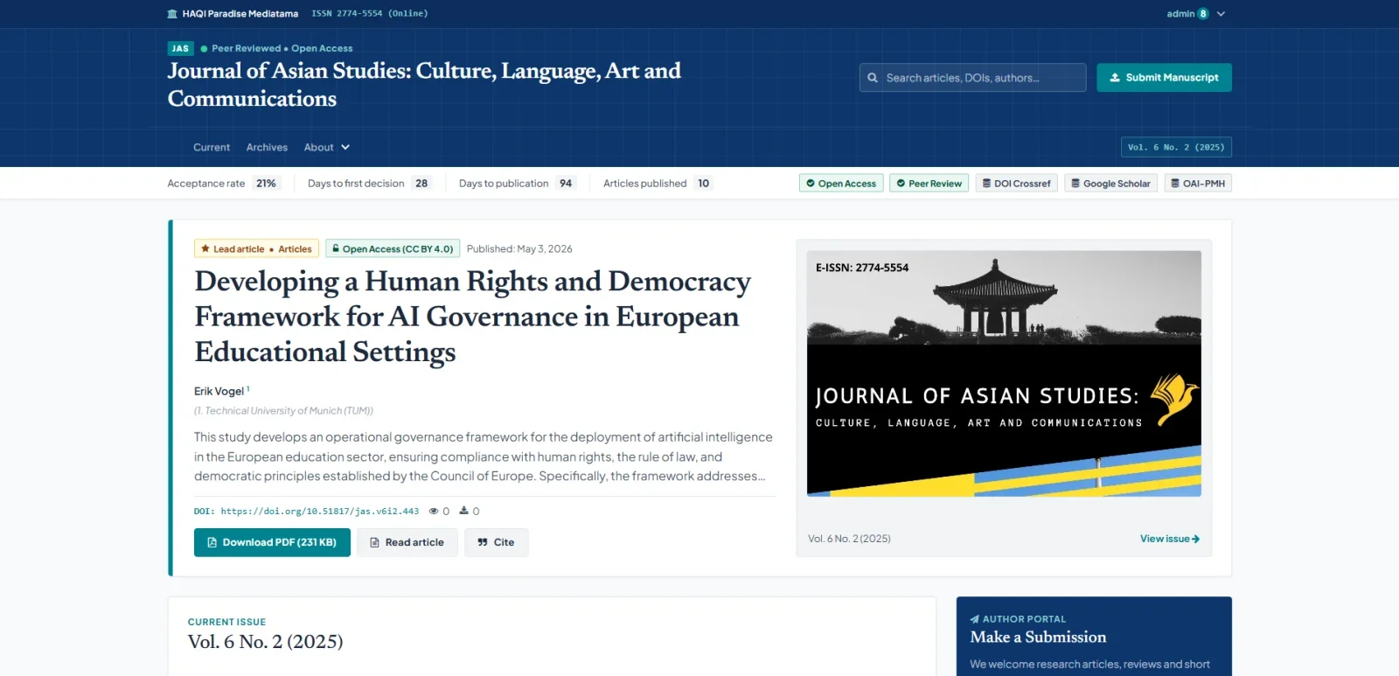
Task: Click the search magnifier icon
Action: coord(873,78)
